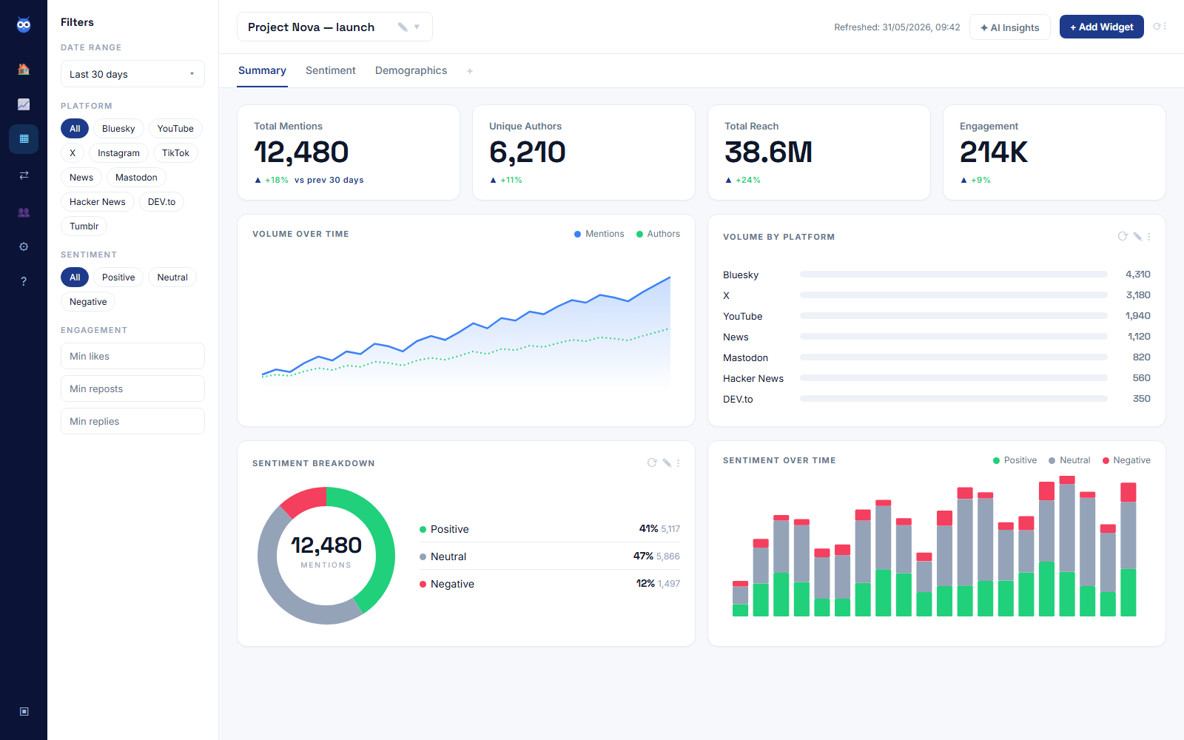1184x740 pixels.
Task: Refresh the Sentiment Breakdown widget
Action: 652,463
